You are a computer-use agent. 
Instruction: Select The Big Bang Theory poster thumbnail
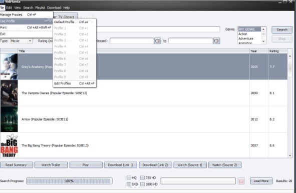coord(9,145)
